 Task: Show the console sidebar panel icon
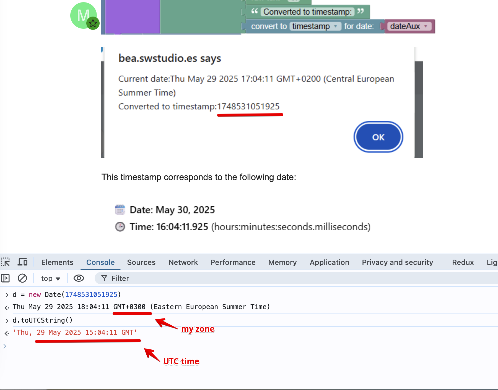coord(5,278)
